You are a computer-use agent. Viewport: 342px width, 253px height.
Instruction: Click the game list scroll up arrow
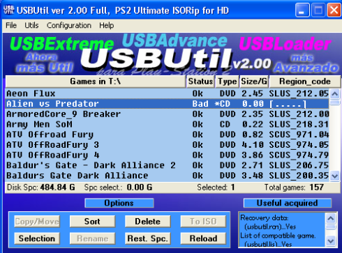(335, 94)
